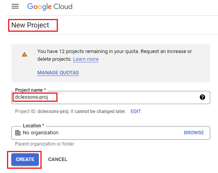Open the hamburger navigation menu

(x=15, y=6)
